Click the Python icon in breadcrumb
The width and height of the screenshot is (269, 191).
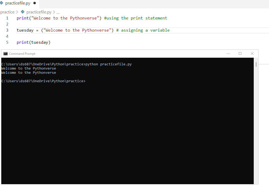coord(22,12)
